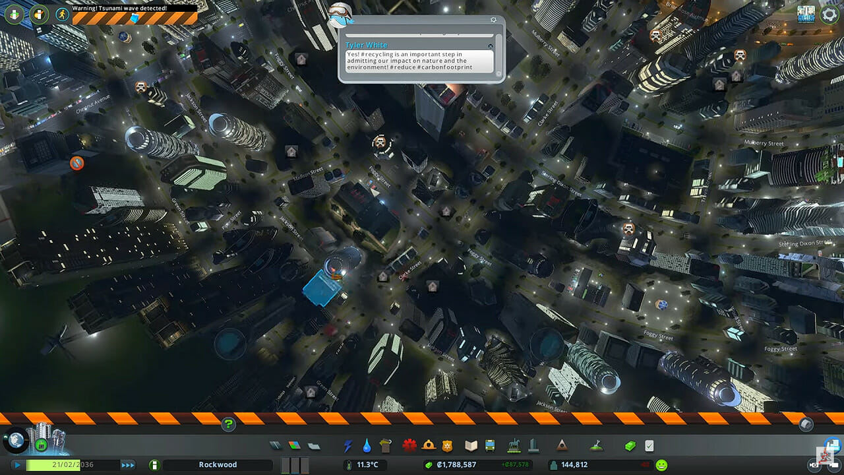
Task: Toggle the disaster evacuation running-man icon
Action: (62, 13)
